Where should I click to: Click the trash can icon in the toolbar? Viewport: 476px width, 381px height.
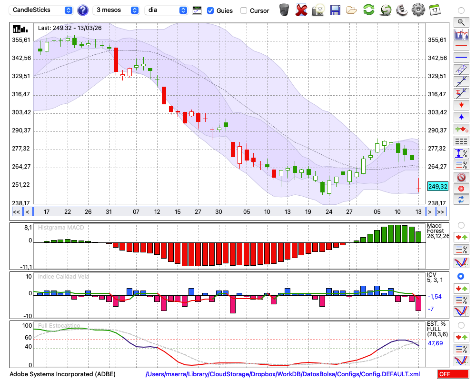pyautogui.click(x=284, y=10)
